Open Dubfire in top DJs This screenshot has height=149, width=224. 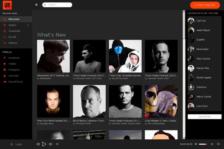coord(200,40)
